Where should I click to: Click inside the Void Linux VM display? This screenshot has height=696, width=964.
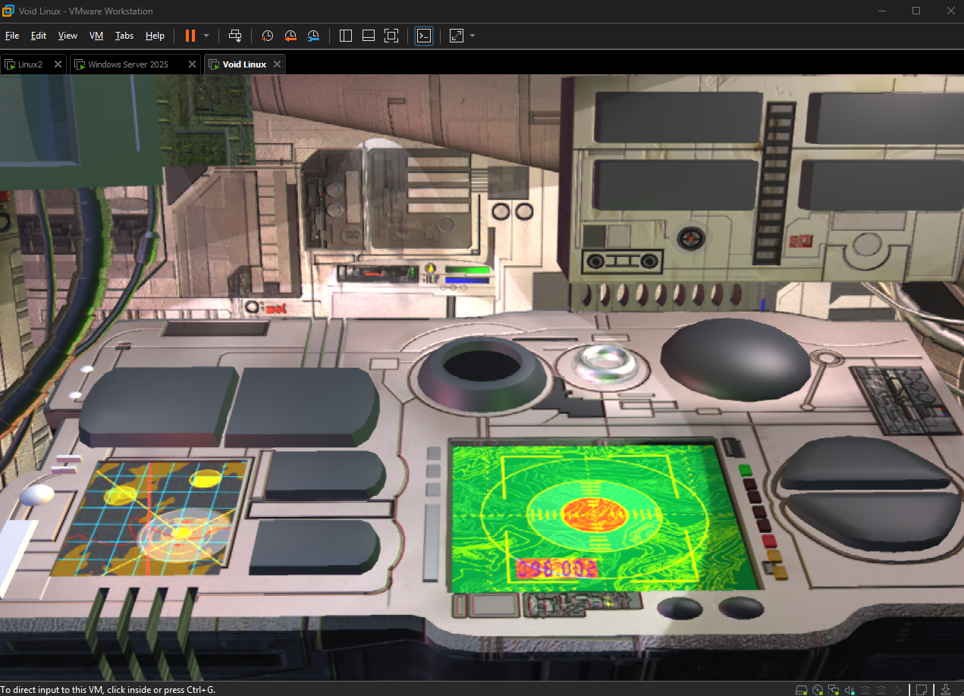click(x=482, y=378)
